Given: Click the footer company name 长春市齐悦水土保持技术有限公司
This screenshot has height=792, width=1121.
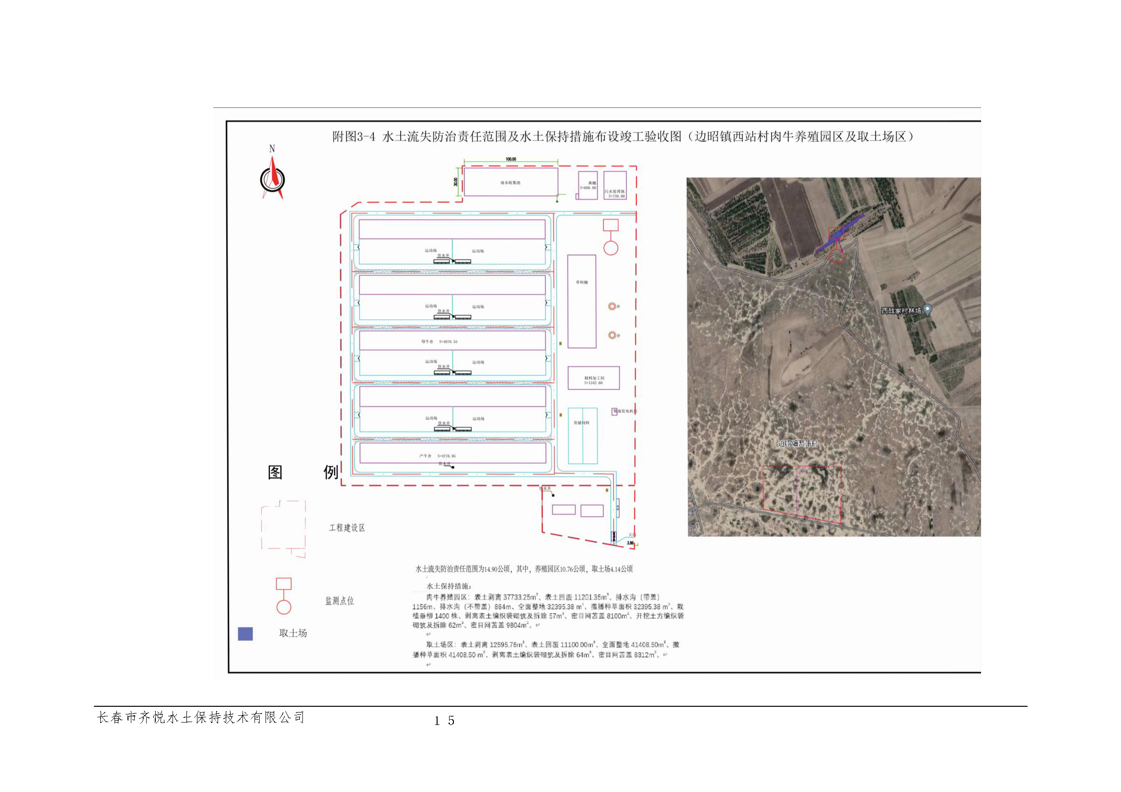Looking at the screenshot, I should point(201,717).
